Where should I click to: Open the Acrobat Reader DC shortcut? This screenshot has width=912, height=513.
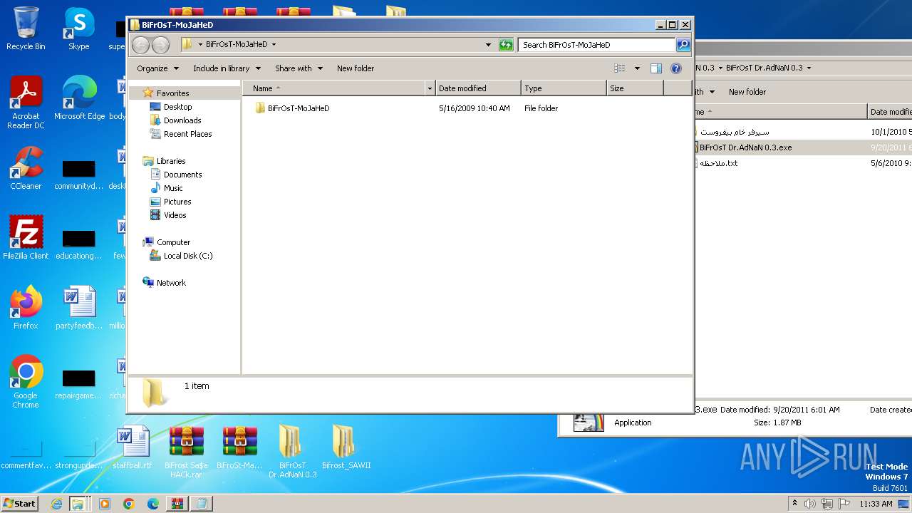[26, 103]
